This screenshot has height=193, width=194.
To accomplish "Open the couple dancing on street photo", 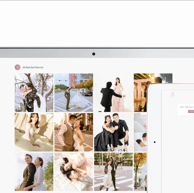I will pyautogui.click(x=74, y=93).
